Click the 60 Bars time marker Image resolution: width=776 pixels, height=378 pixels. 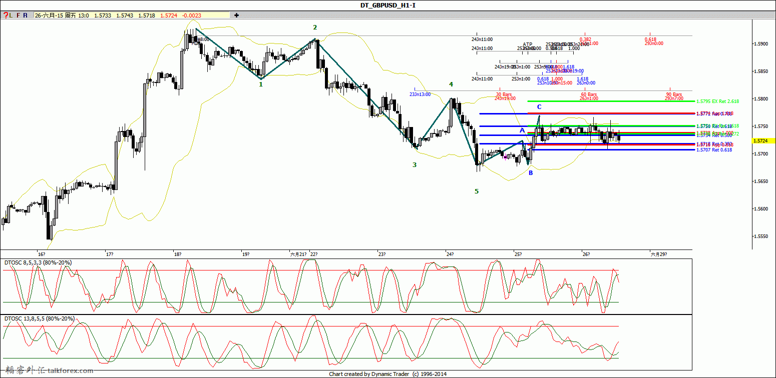[589, 94]
